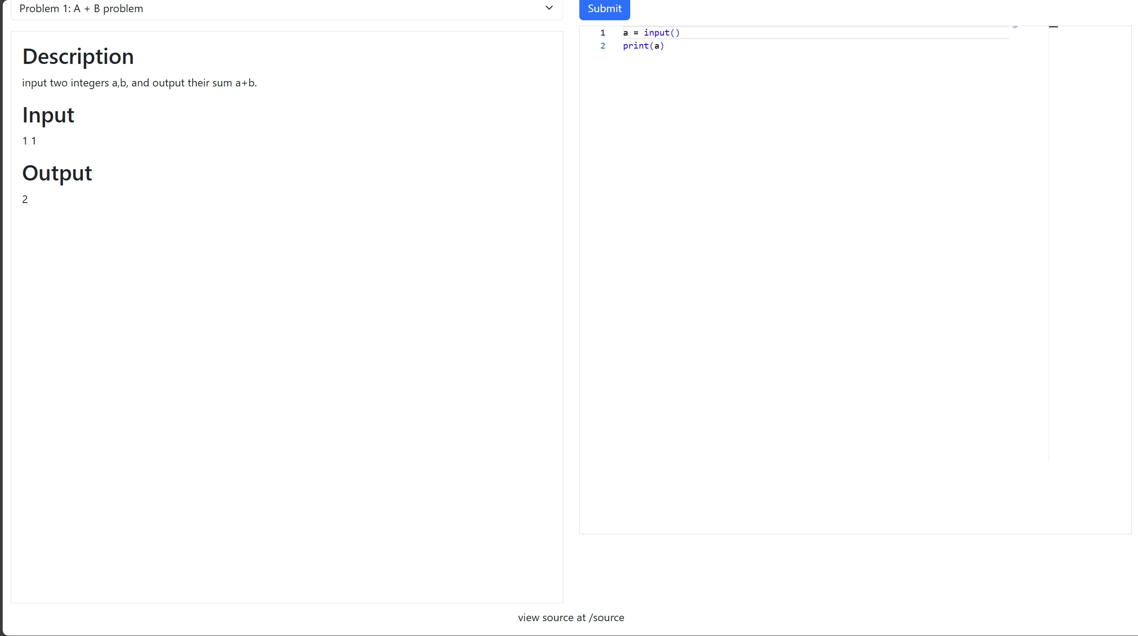Click variable 'a' inside print parentheses
This screenshot has width=1138, height=636.
657,46
